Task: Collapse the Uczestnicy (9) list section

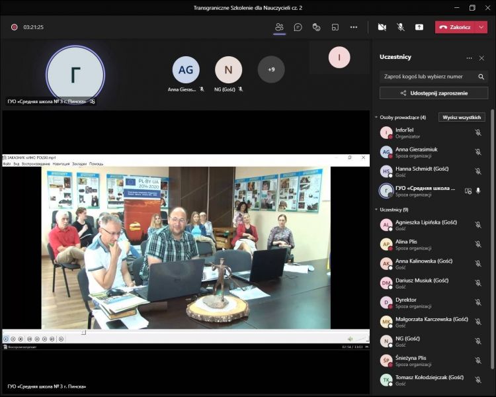Action: (376, 210)
